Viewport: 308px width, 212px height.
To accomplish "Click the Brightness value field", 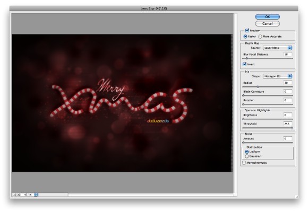I will [288, 115].
